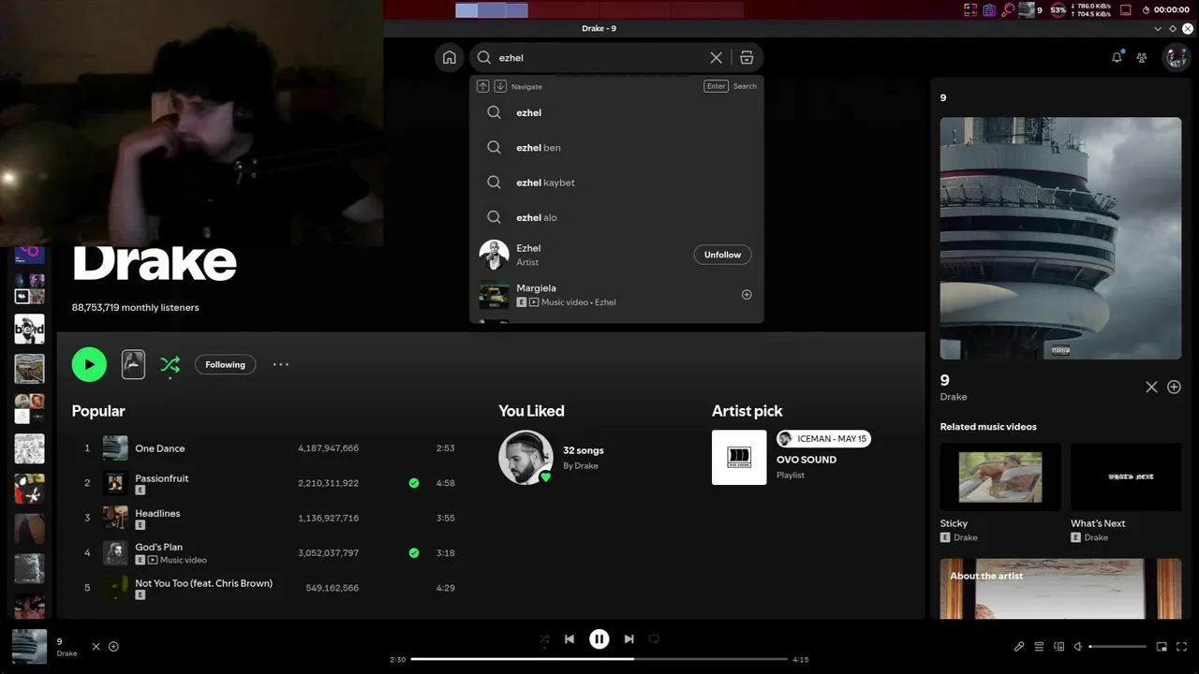
Task: Clear the search field with the X icon
Action: [716, 57]
